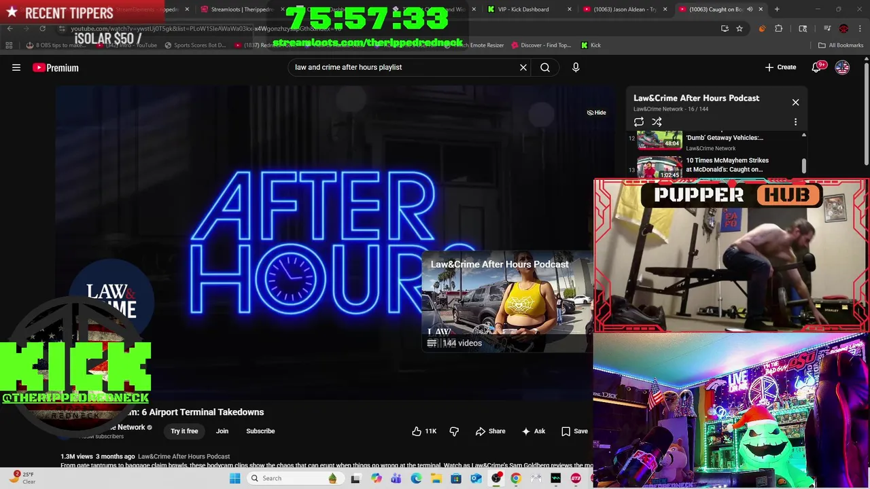Toggle shuffle playlist
Screen dimensions: 870x489
(x=657, y=122)
